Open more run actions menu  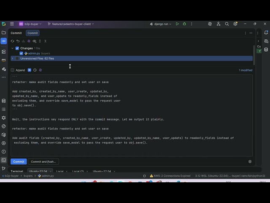pyautogui.click(x=192, y=24)
